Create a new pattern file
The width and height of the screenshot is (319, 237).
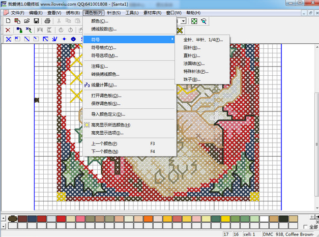[8, 21]
